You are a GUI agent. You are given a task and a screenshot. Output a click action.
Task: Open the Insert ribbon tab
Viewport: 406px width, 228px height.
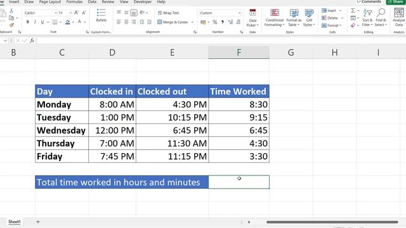click(14, 2)
